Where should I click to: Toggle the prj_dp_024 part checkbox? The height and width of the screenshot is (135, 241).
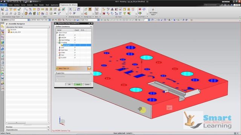[9, 32]
